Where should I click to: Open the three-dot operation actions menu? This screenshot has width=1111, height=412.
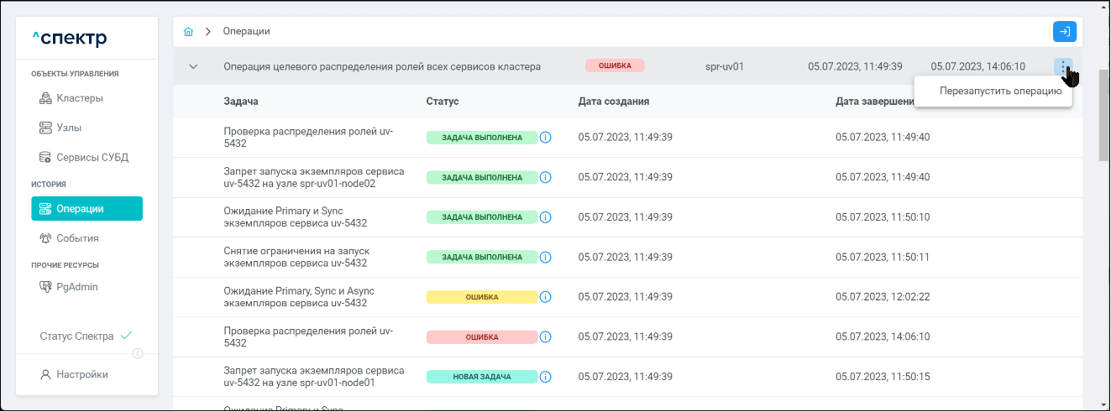1062,66
